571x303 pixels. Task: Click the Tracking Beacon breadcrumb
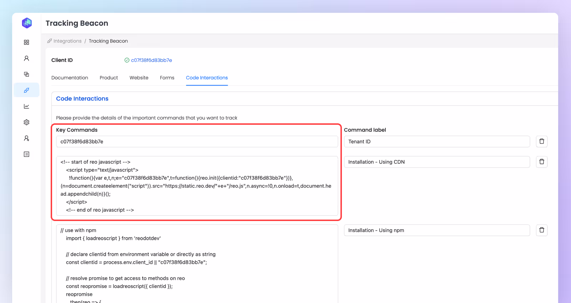(108, 41)
